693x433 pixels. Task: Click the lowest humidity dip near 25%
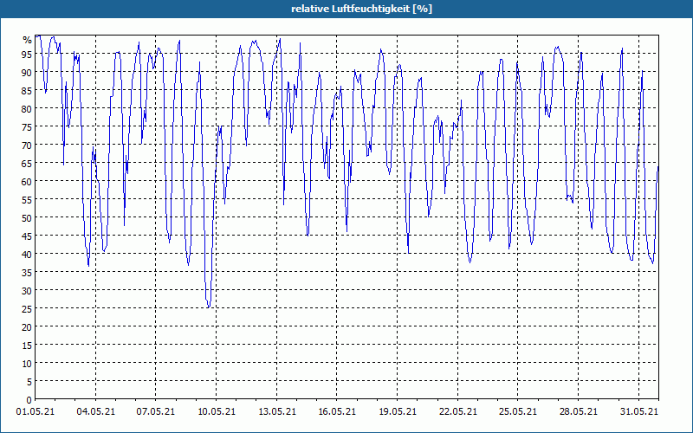point(208,307)
